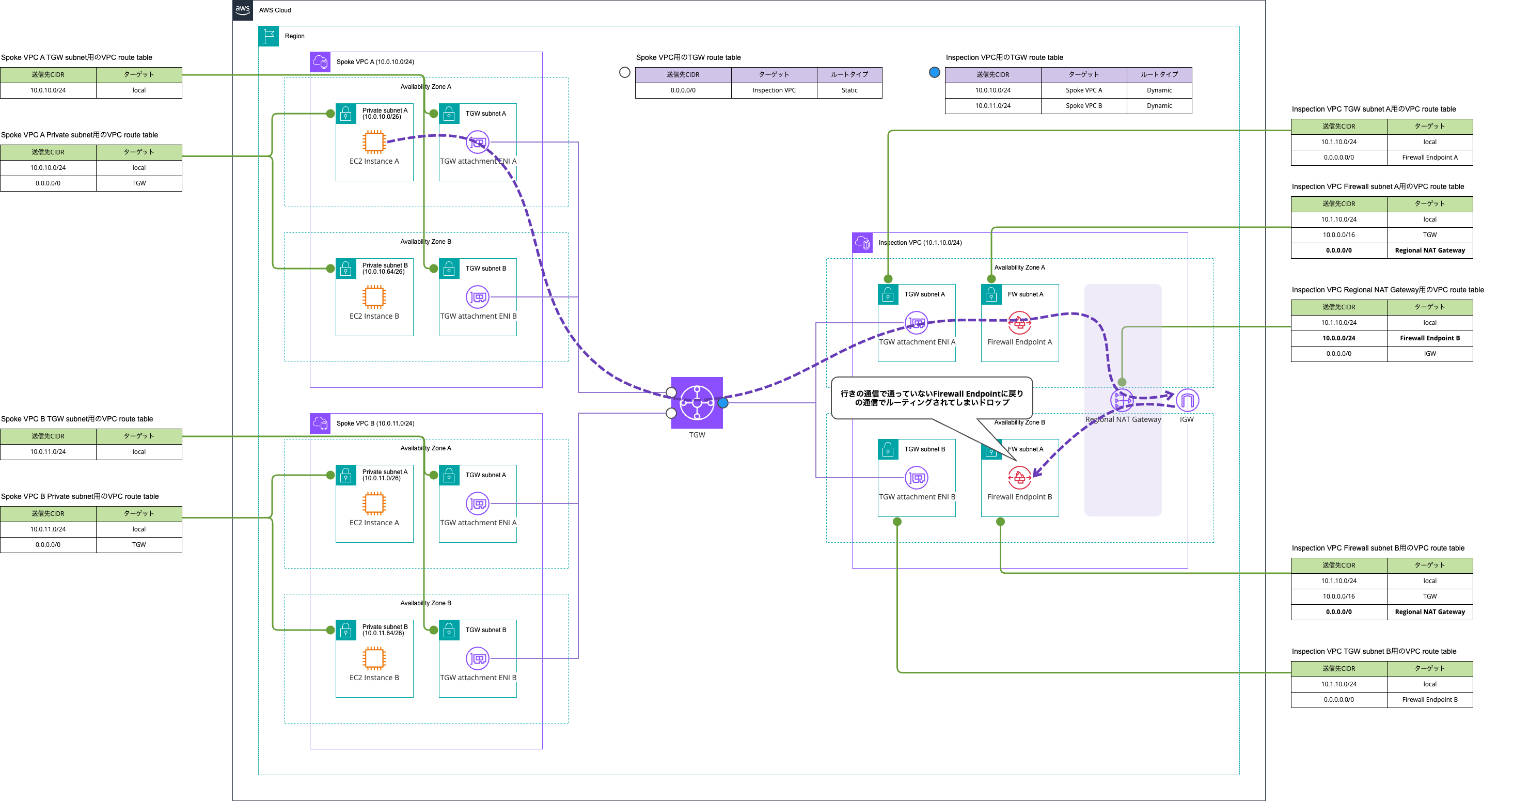Screen dimensions: 1513x801
Task: Click 'ルートタイプ' header in Spoke VPC TGW route table
Action: click(x=849, y=74)
